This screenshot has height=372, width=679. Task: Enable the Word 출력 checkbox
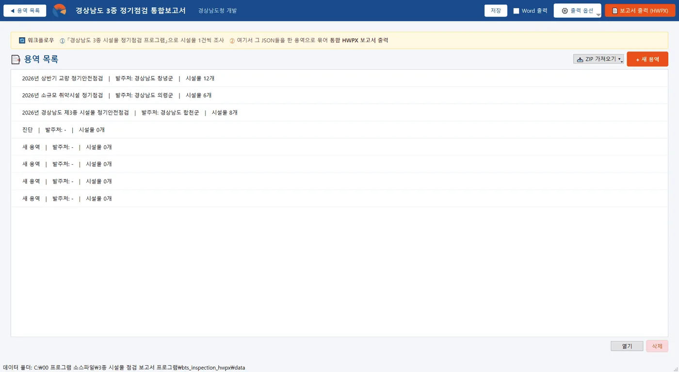click(x=517, y=11)
